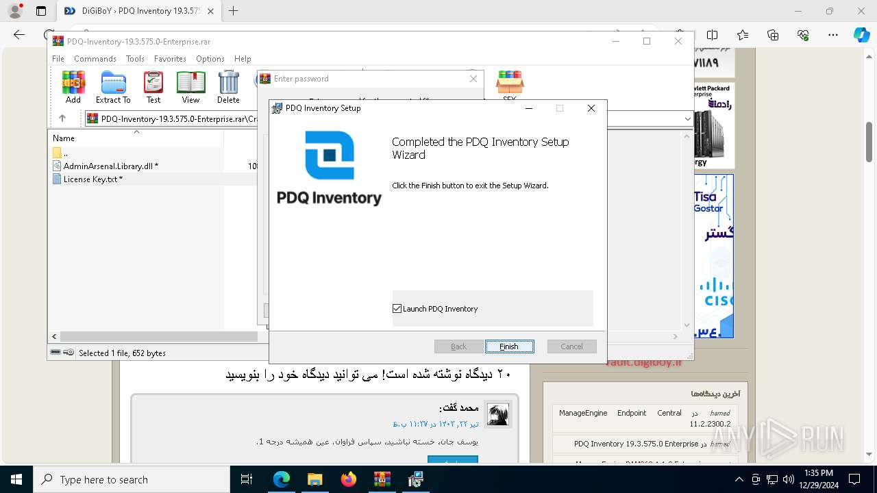Close the Enter password dialog

tap(473, 79)
